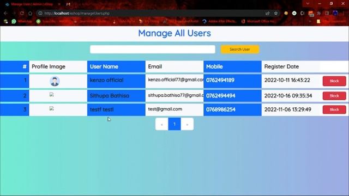The image size is (349, 196).
Task: Open the extensions puzzle icon
Action: click(318, 13)
